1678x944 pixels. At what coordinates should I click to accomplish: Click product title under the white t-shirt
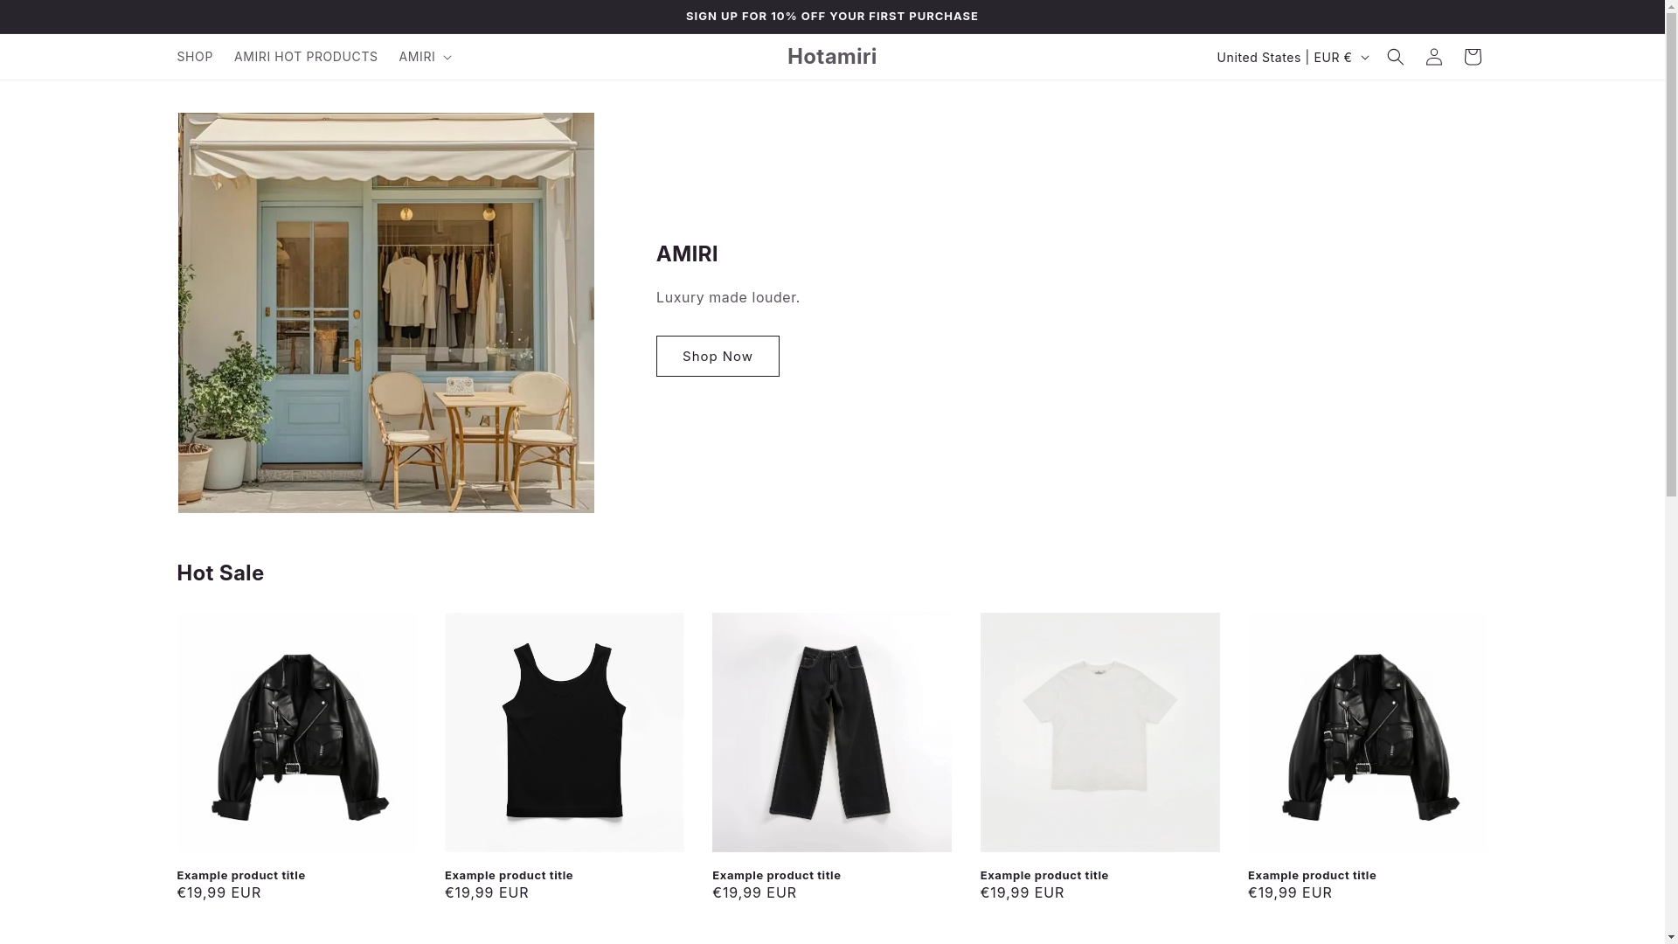coord(1044,875)
